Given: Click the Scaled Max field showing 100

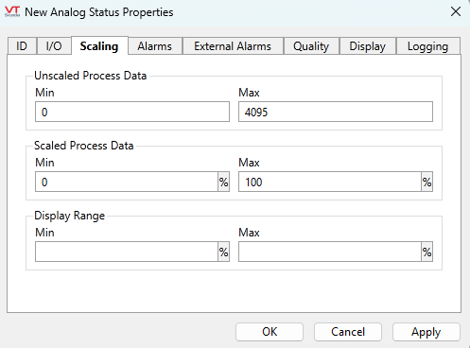Looking at the screenshot, I should 330,182.
